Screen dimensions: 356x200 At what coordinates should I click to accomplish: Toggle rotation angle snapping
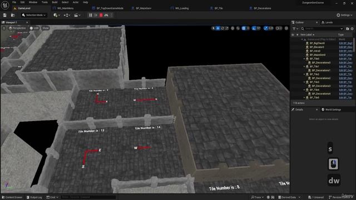[x=254, y=28]
